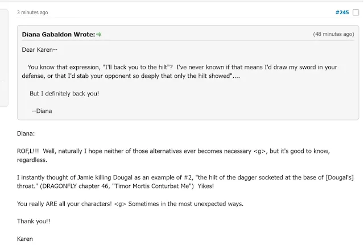Click the "Diana Gabaldon Wrote:" quote header

58,35
